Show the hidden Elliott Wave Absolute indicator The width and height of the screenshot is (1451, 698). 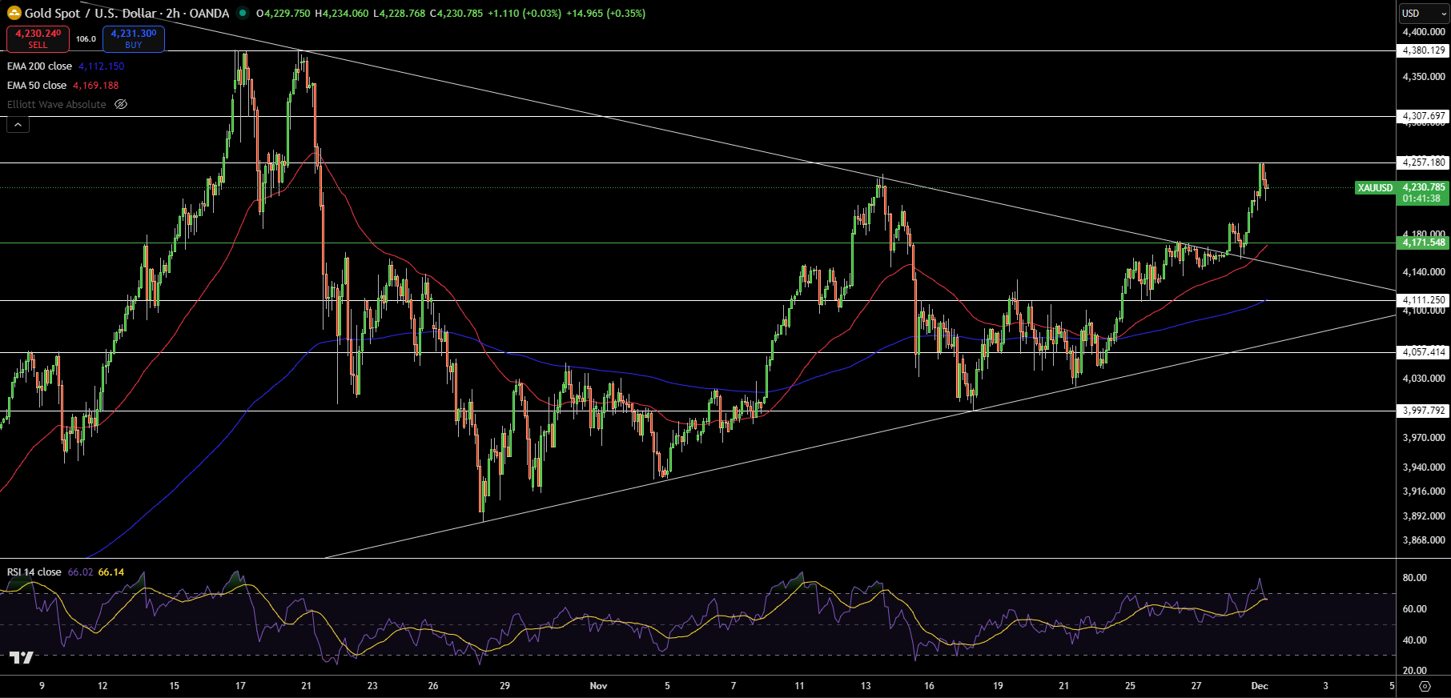pyautogui.click(x=121, y=105)
